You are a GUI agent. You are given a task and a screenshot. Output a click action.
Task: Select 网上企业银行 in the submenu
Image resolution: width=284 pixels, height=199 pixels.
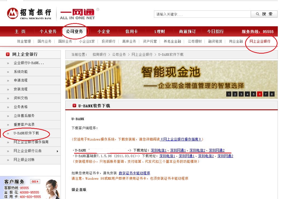pyautogui.click(x=260, y=41)
